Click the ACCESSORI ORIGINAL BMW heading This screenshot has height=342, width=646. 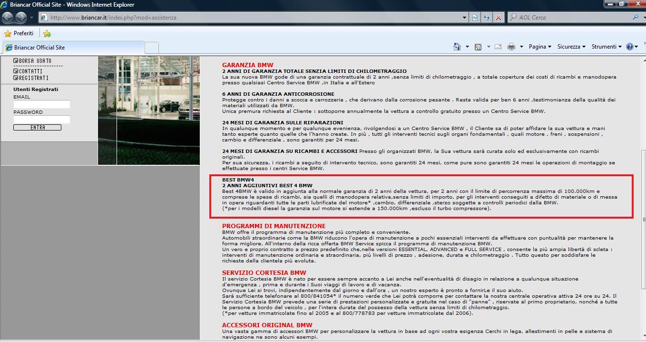[x=267, y=325]
